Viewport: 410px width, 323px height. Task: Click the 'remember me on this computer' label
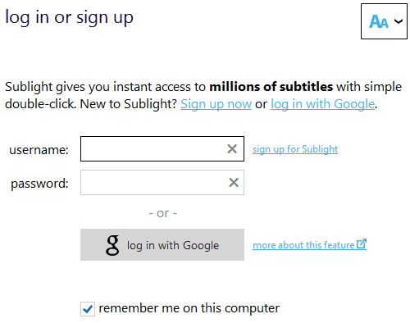(189, 308)
